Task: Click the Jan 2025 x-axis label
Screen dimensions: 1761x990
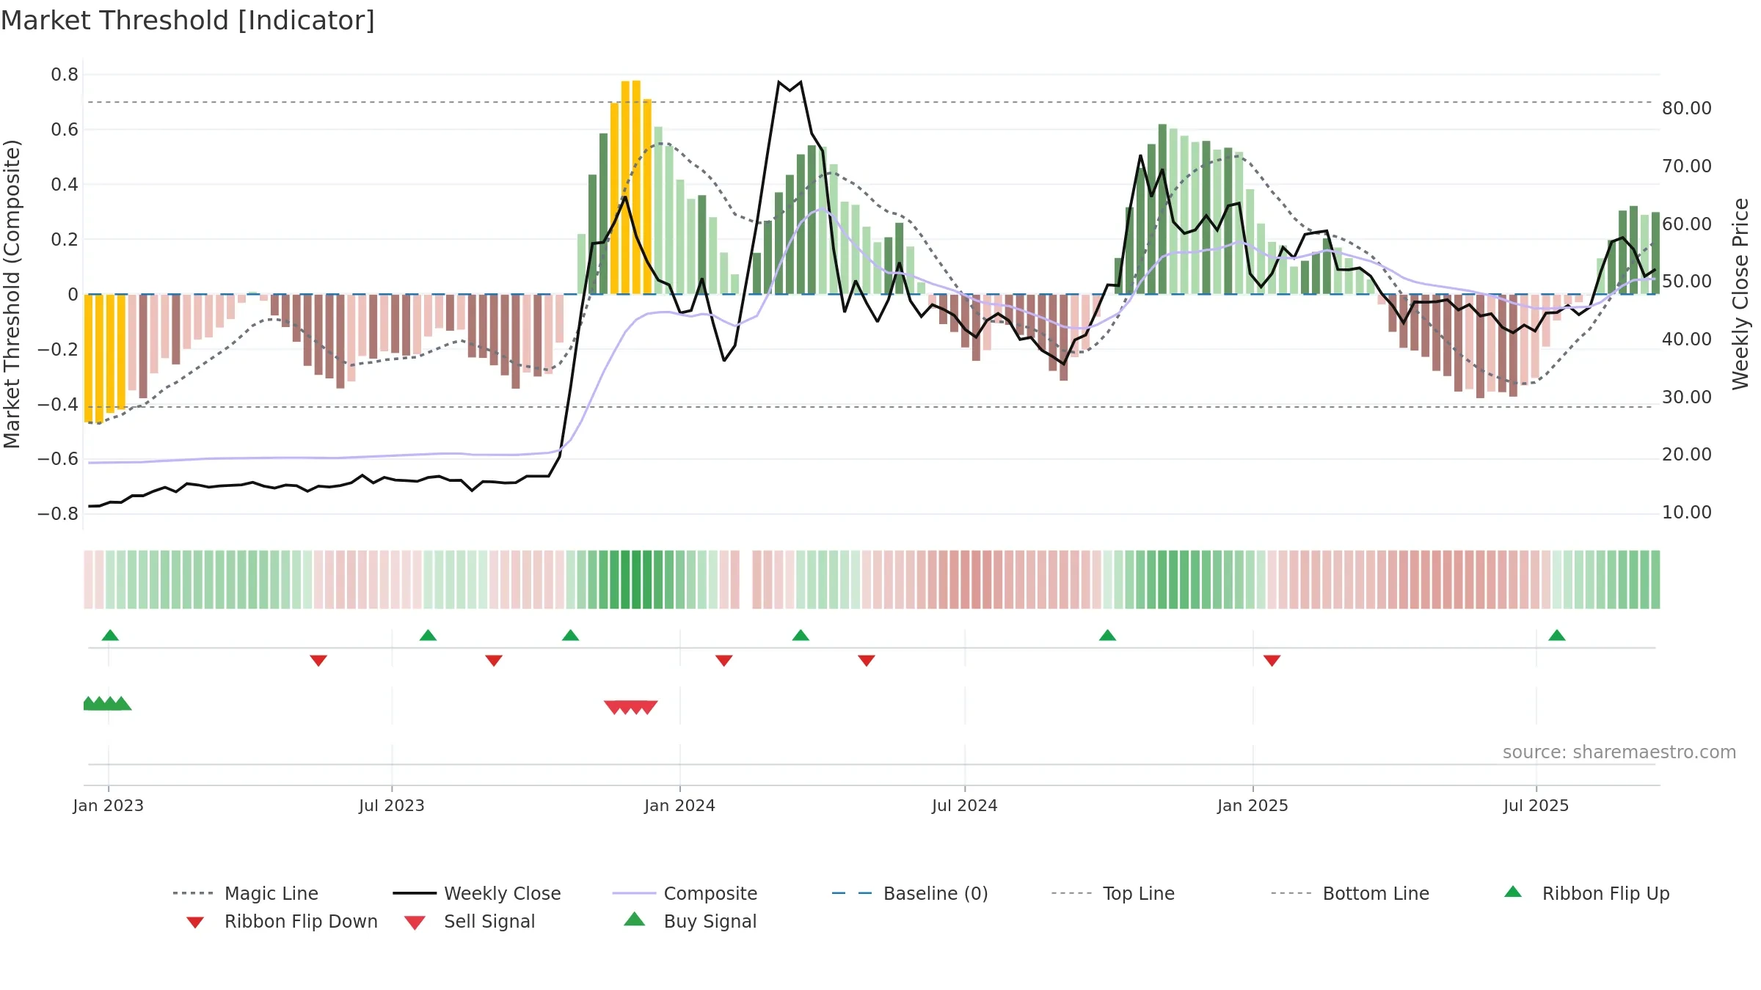Action: [1253, 806]
